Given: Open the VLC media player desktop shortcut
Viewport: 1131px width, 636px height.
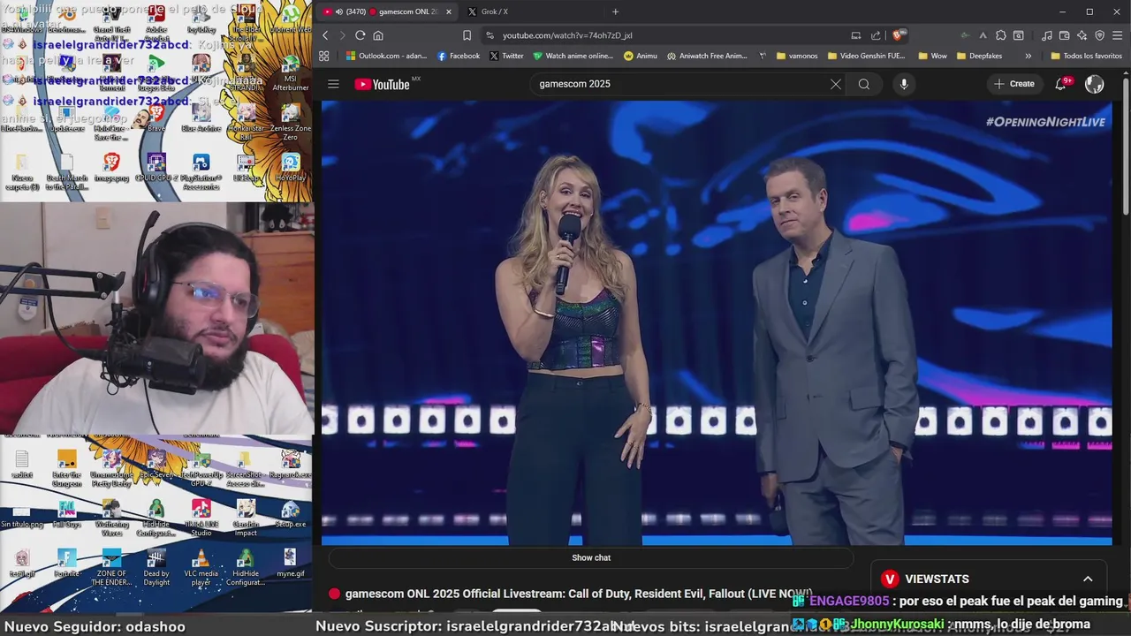Looking at the screenshot, I should [x=201, y=566].
